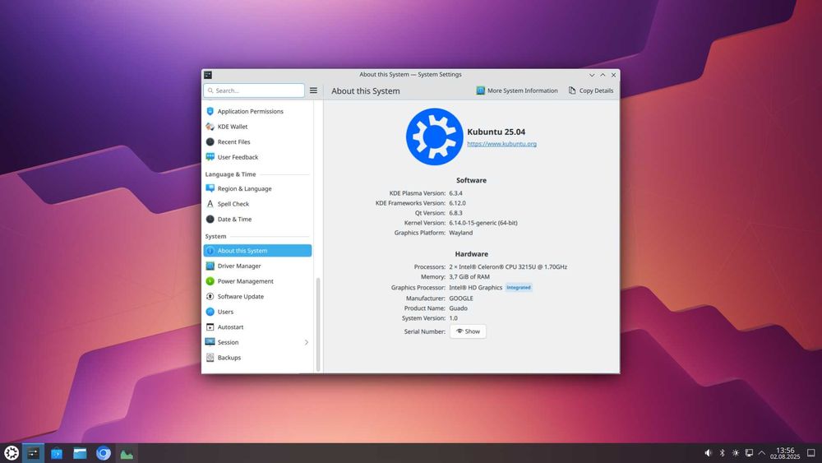The image size is (822, 463).
Task: Click the Date & Time clock icon
Action: click(210, 219)
